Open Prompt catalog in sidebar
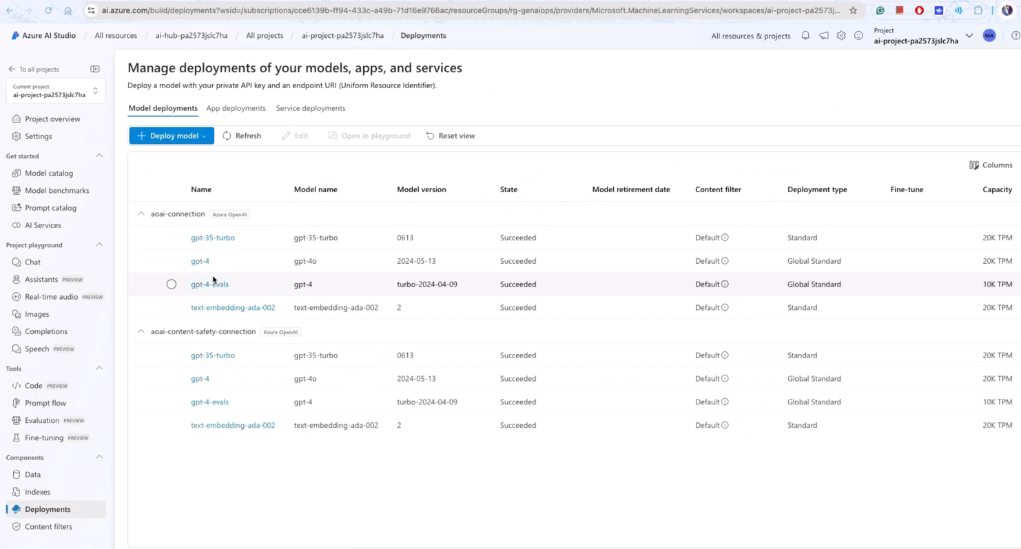 coord(50,207)
